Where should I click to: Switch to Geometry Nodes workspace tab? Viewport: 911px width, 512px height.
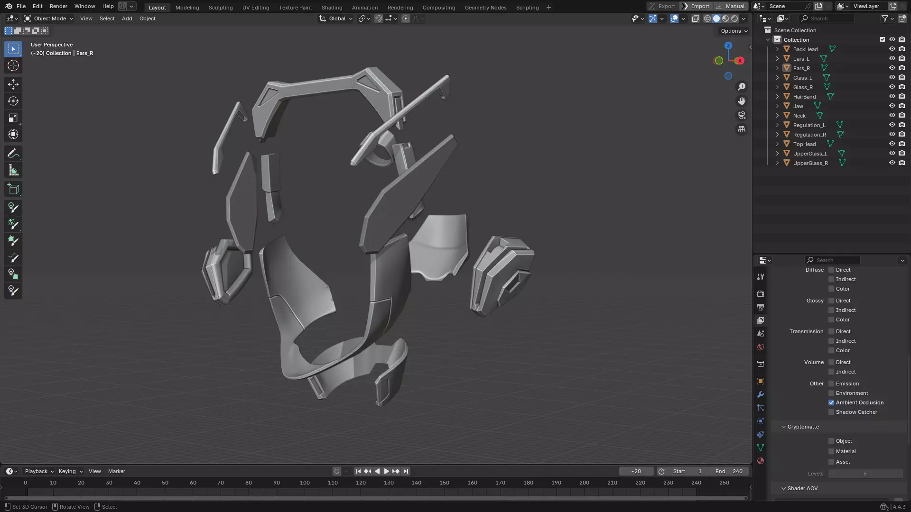(x=485, y=7)
